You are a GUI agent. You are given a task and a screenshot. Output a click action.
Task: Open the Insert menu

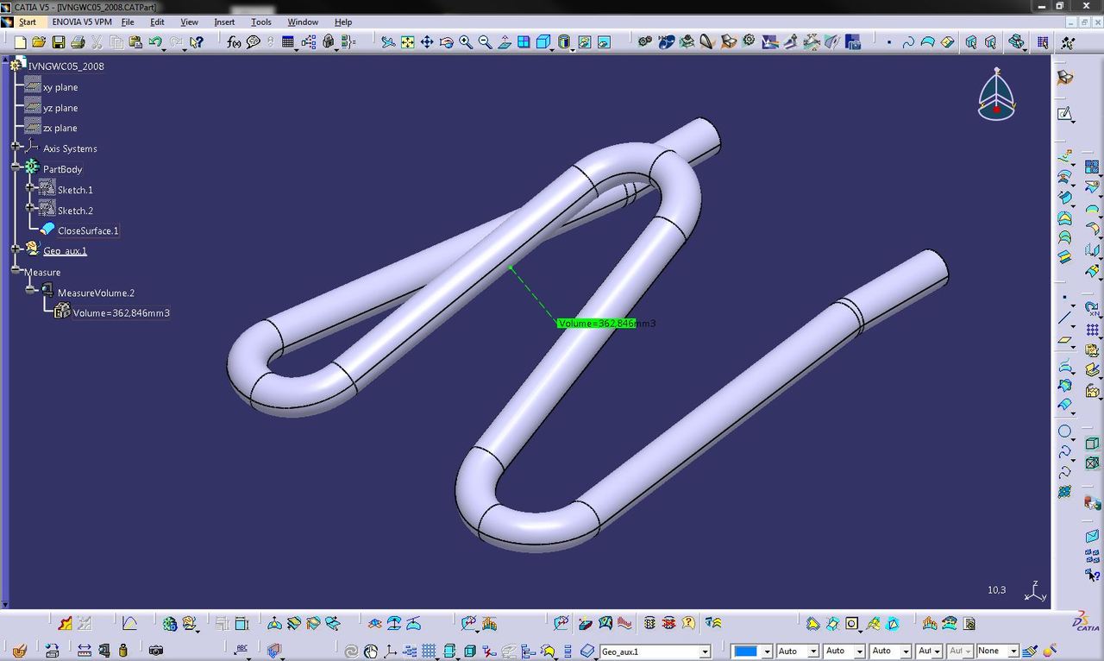click(x=224, y=22)
